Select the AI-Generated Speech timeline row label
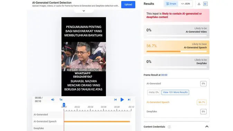Screen dimensions: 233x131 point(45,121)
